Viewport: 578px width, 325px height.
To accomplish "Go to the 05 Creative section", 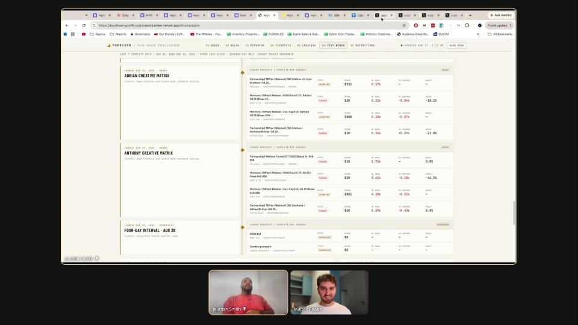I will pos(306,45).
